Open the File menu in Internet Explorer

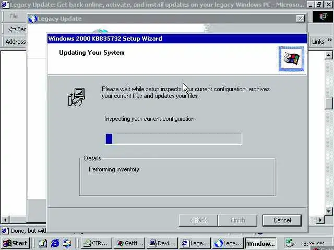[14, 16]
